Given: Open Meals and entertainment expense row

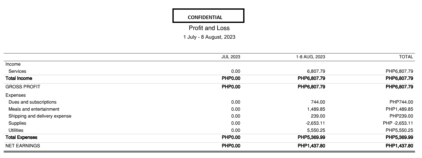Looking at the screenshot, I should [34, 109].
